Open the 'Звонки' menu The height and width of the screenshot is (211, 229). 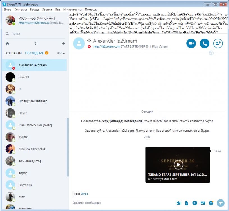47,10
